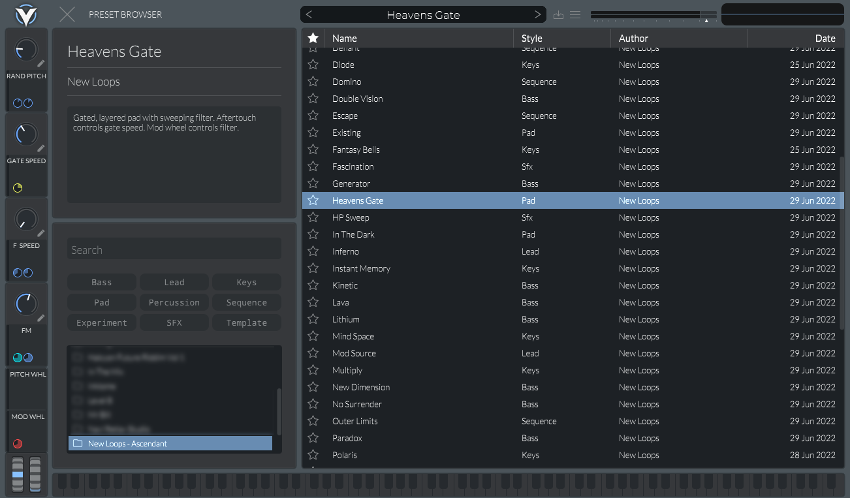850x498 pixels.
Task: Click the Vital logo icon
Action: [26, 14]
